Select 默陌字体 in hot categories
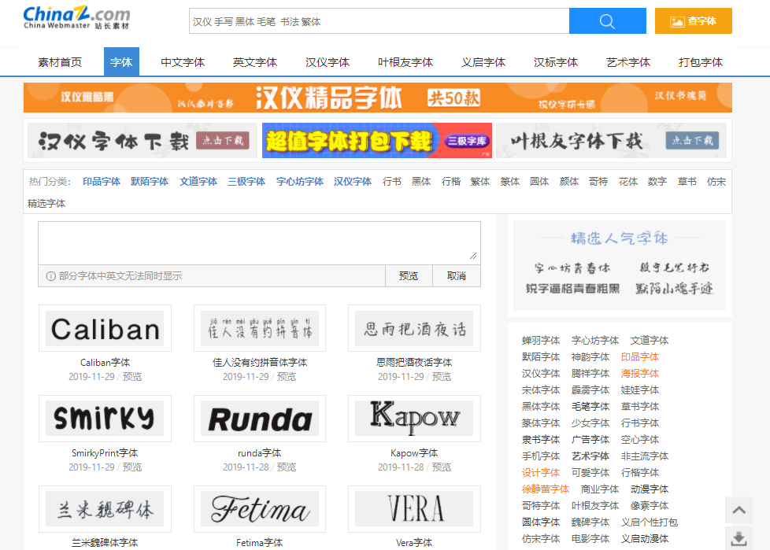The width and height of the screenshot is (770, 550). (150, 182)
